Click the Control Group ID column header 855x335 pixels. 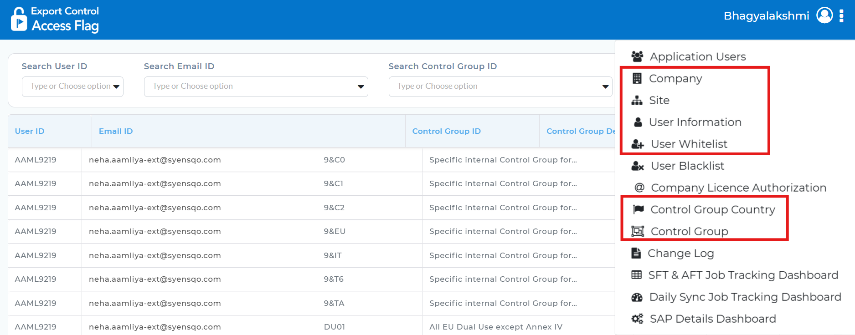(x=446, y=131)
